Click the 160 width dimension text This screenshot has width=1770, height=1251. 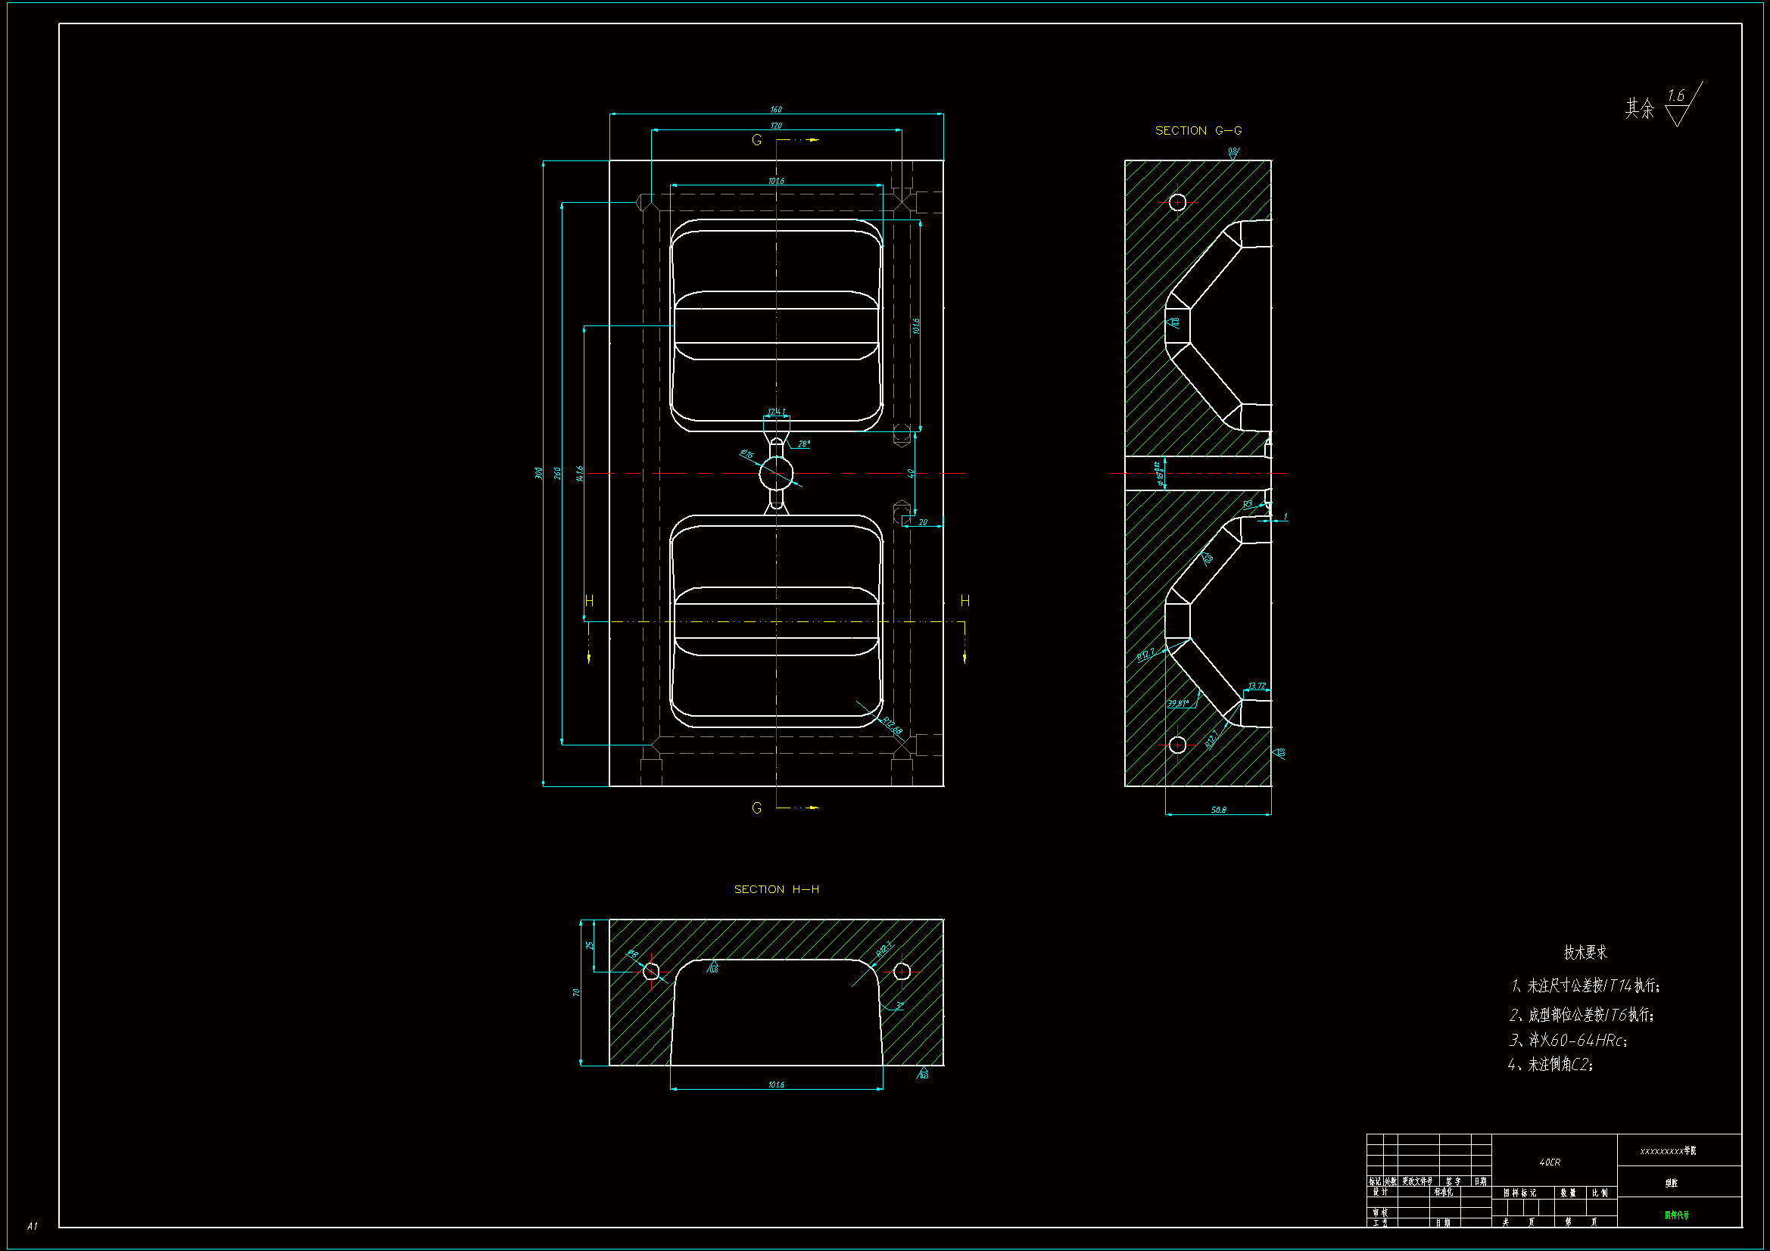[776, 110]
